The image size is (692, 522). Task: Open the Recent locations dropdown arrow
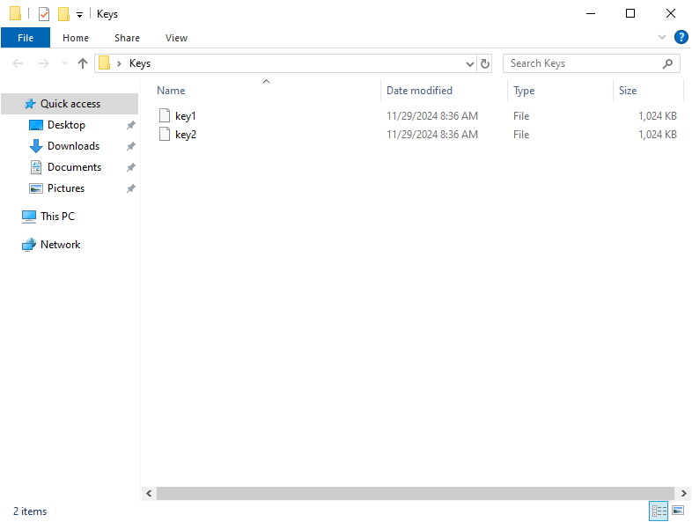pos(64,63)
